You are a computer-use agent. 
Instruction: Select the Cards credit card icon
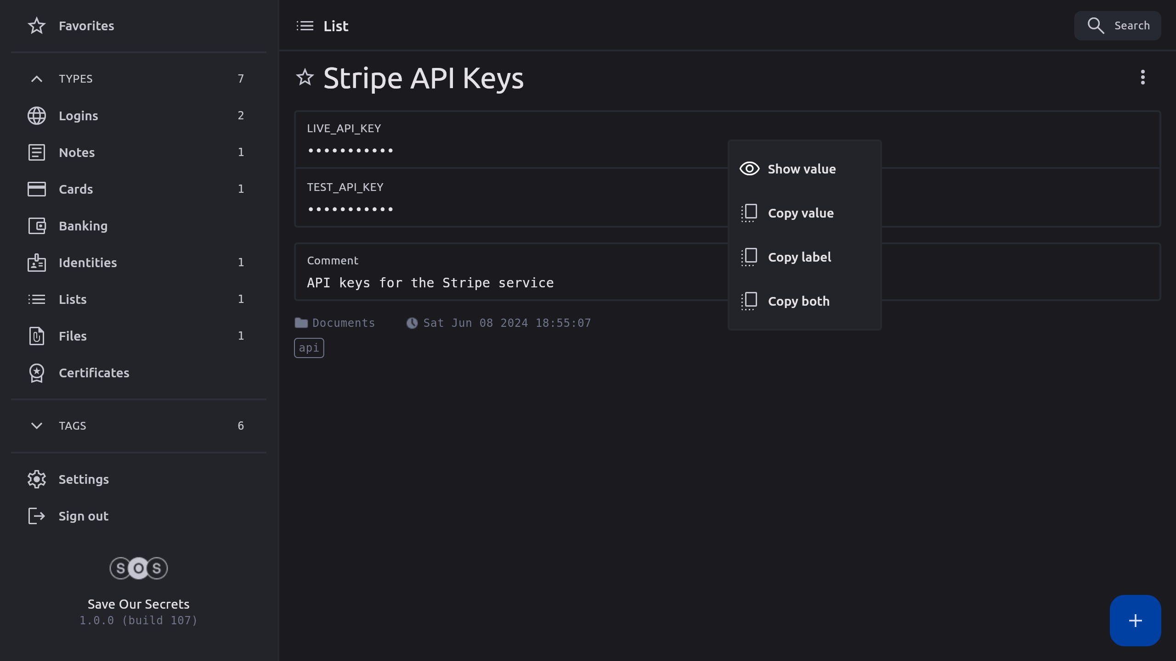click(x=37, y=189)
